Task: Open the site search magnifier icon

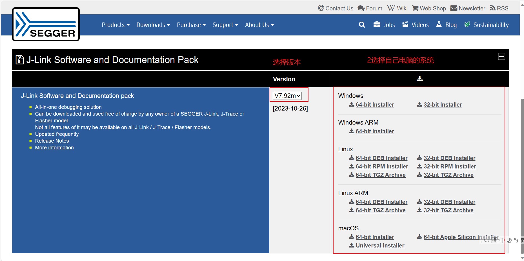Action: pos(362,25)
